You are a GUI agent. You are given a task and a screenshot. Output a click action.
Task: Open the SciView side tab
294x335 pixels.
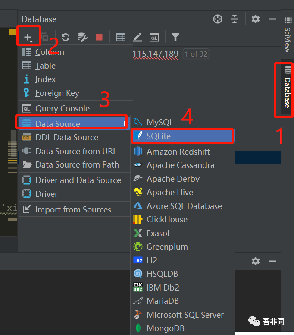(288, 35)
